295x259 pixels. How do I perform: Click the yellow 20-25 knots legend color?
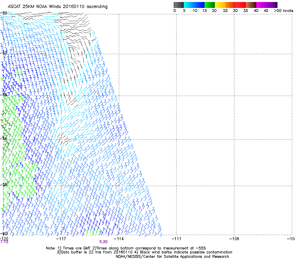coord(220,5)
